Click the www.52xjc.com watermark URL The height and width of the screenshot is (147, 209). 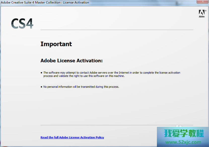point(183,142)
